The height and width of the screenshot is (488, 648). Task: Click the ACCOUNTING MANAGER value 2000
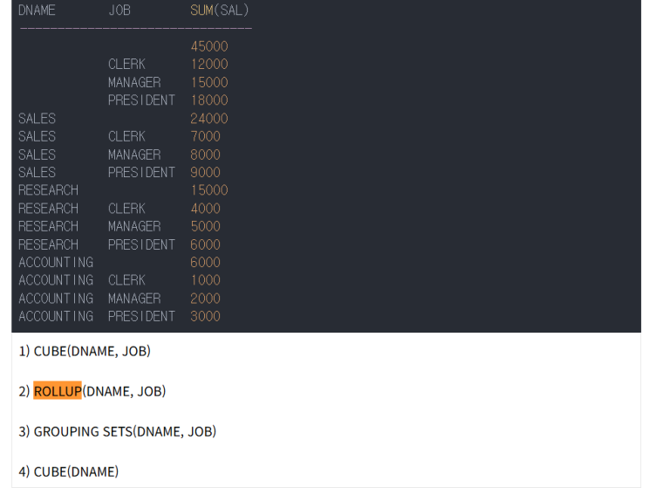tap(206, 299)
